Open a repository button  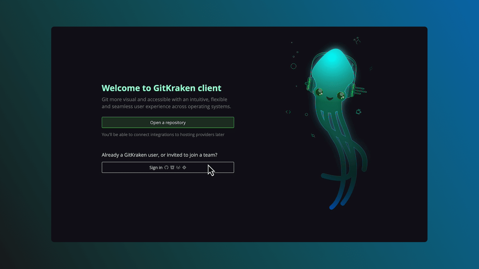[x=168, y=123]
